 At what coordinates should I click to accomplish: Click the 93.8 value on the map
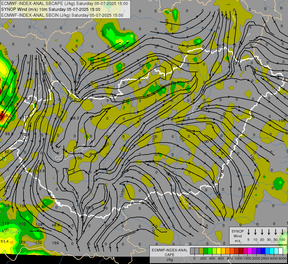[41, 171]
